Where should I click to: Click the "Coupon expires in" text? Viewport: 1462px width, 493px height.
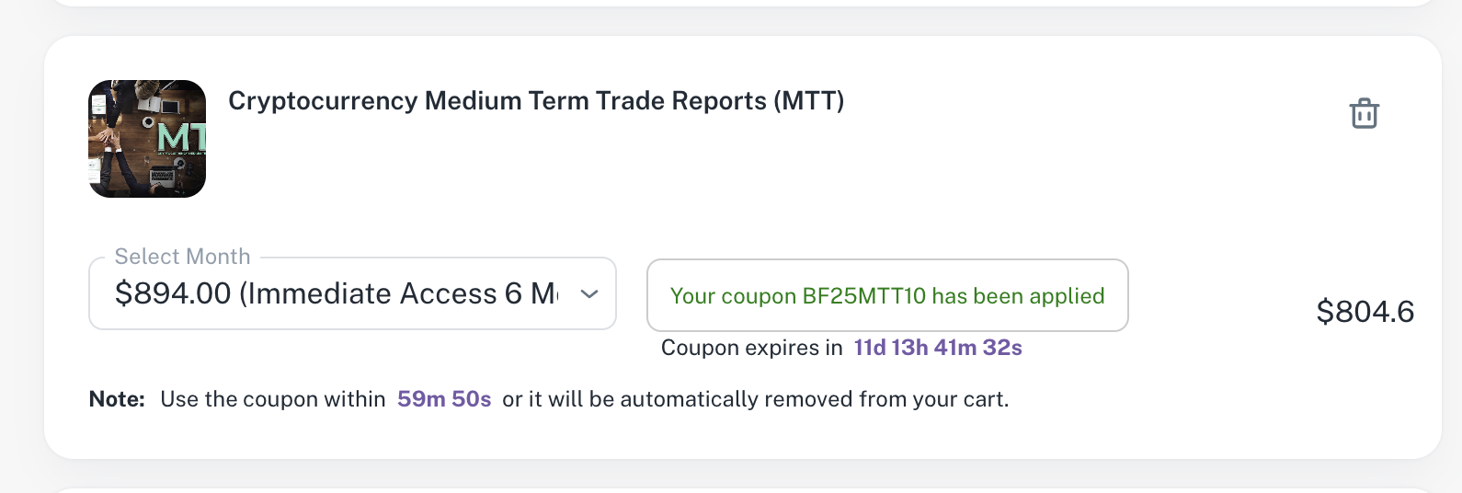coord(751,348)
